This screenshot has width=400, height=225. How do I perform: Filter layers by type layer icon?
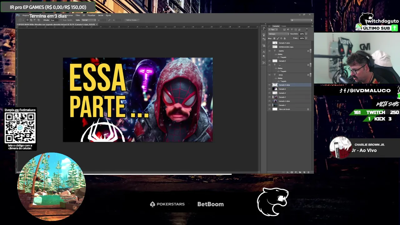tap(292, 30)
